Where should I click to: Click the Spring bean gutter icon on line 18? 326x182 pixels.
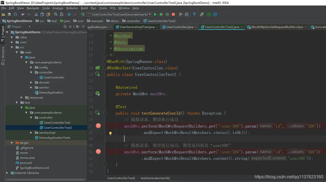coord(98,68)
